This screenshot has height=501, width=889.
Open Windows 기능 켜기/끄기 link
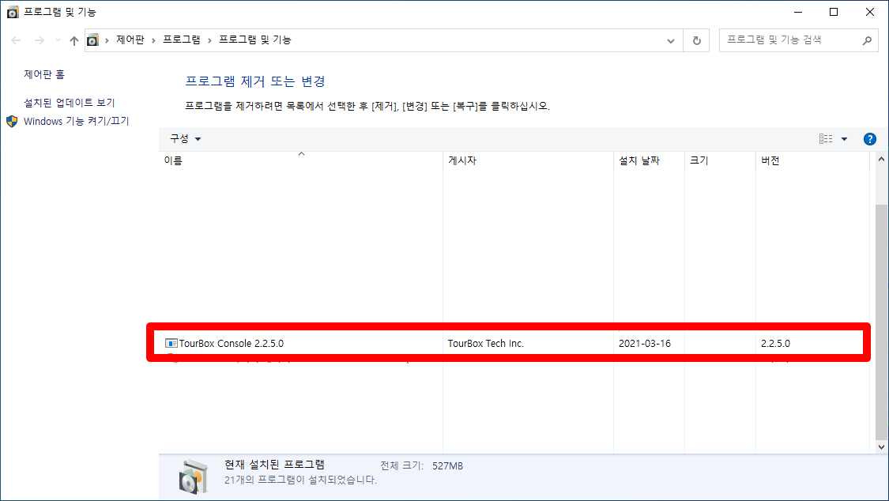tap(77, 121)
